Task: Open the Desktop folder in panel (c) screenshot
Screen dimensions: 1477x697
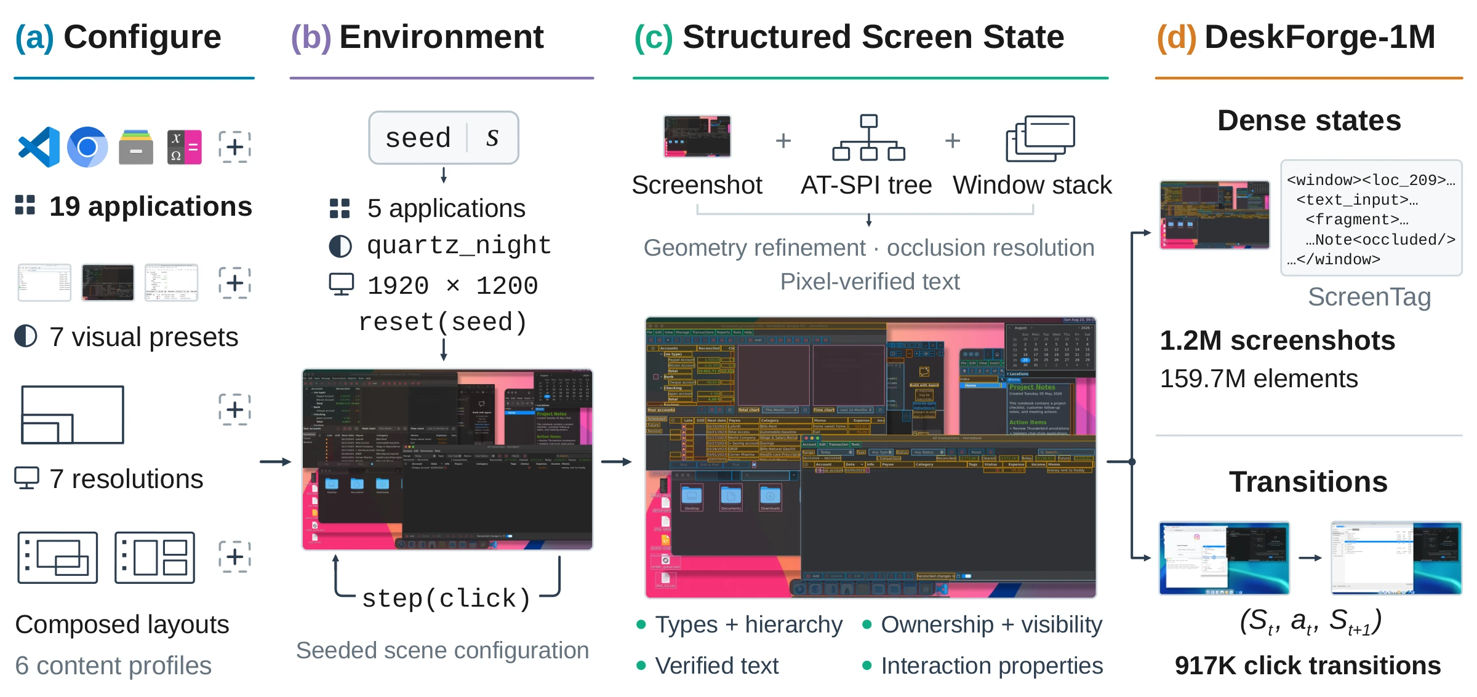Action: pyautogui.click(x=692, y=497)
